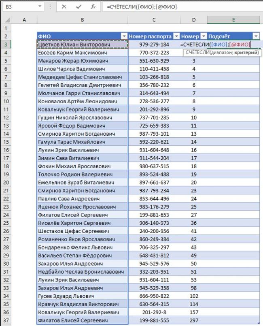Click cell Яровой Фёдор Вадимович
263x326 pixels.
pyautogui.click(x=83, y=126)
